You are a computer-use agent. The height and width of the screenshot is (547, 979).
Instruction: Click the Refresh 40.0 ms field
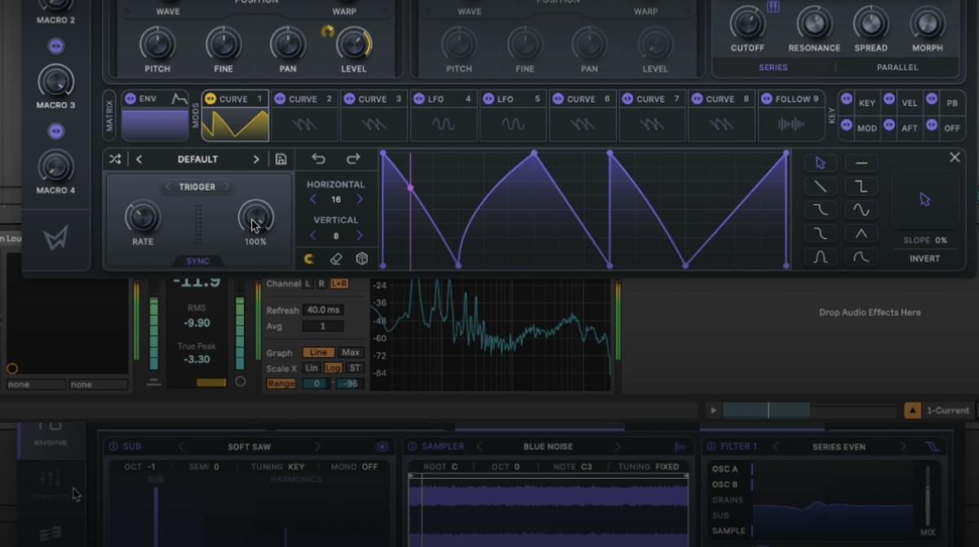[x=322, y=310]
